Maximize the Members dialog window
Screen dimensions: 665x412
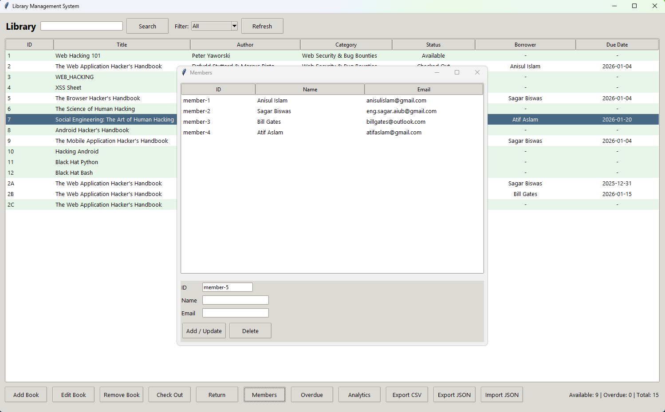pos(457,72)
